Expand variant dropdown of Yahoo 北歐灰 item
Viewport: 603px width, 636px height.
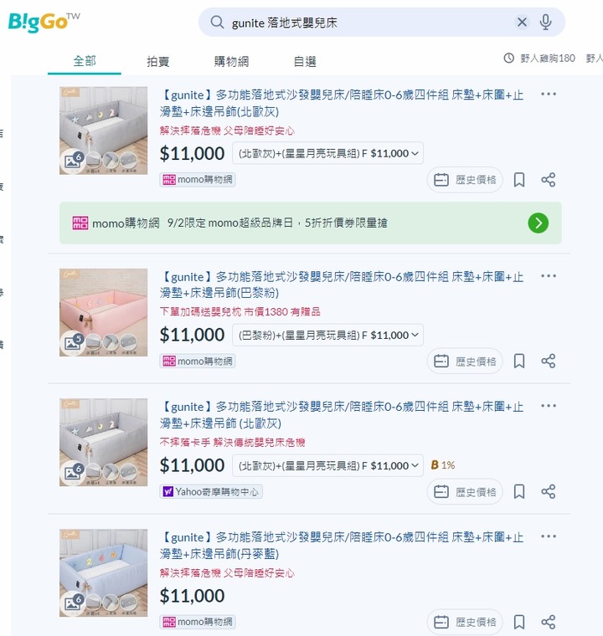point(327,465)
